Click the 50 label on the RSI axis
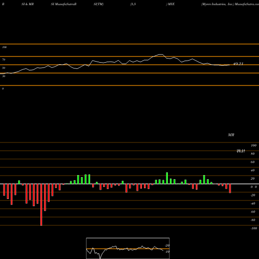259x259 pixels. [4, 68]
